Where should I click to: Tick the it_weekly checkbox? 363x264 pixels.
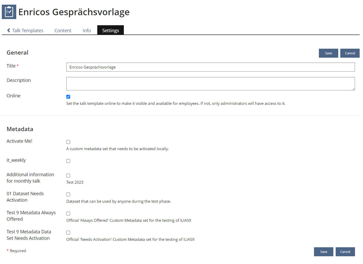(x=68, y=161)
